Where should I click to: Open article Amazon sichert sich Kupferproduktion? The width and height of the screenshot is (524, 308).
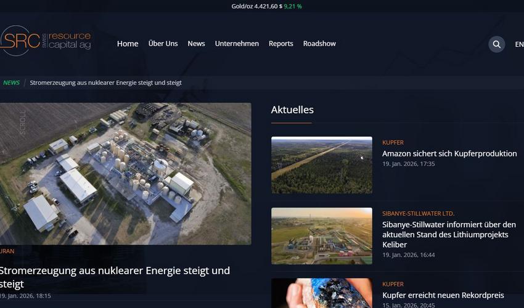click(449, 153)
